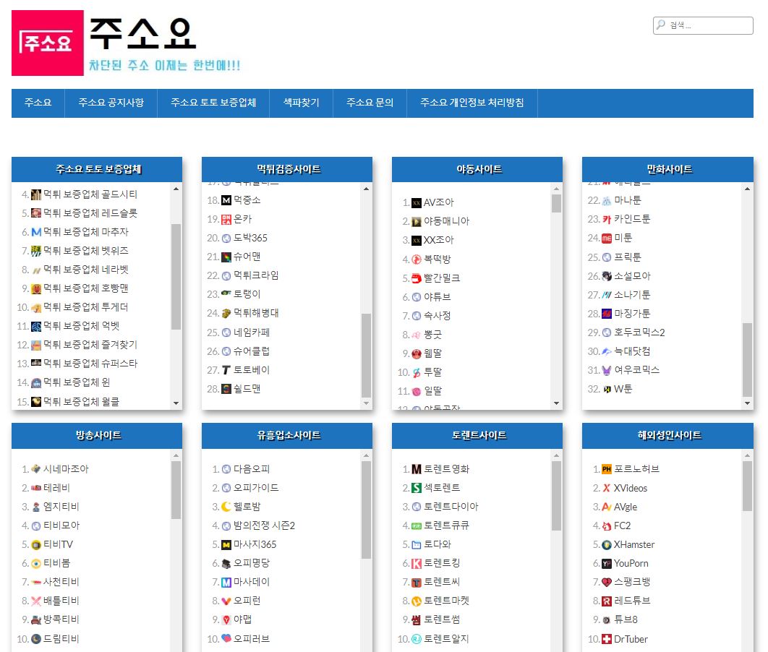Open the 먹튀크라임 link

[x=256, y=275]
